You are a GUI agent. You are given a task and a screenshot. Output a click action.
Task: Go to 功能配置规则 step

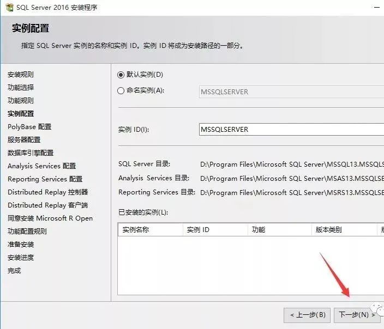pyautogui.click(x=27, y=231)
